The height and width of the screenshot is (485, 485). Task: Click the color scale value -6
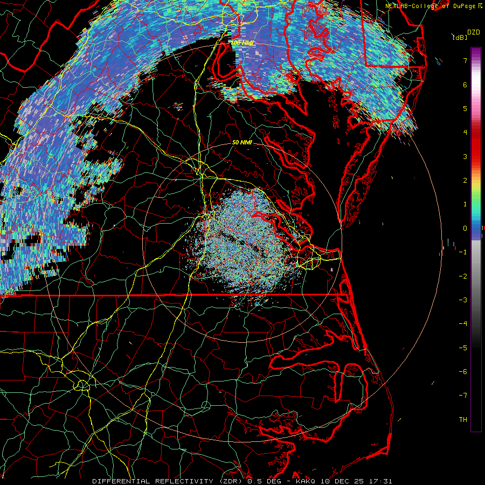coord(463,372)
